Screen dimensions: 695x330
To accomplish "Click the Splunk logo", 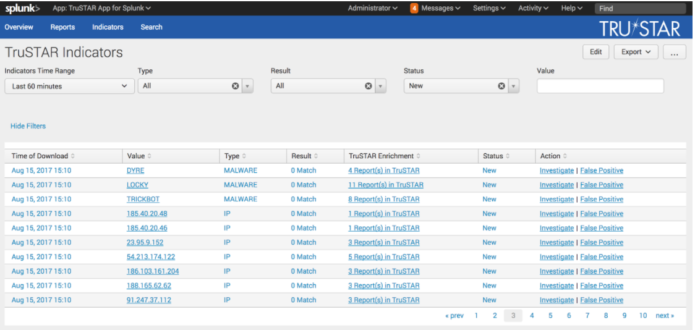I will [x=22, y=9].
